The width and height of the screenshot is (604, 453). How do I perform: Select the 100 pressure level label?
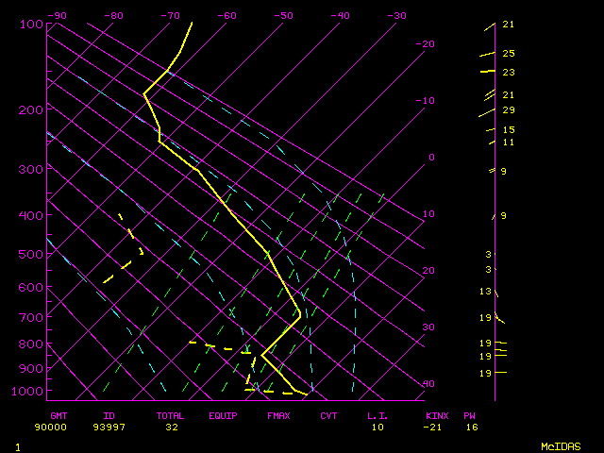[31, 24]
